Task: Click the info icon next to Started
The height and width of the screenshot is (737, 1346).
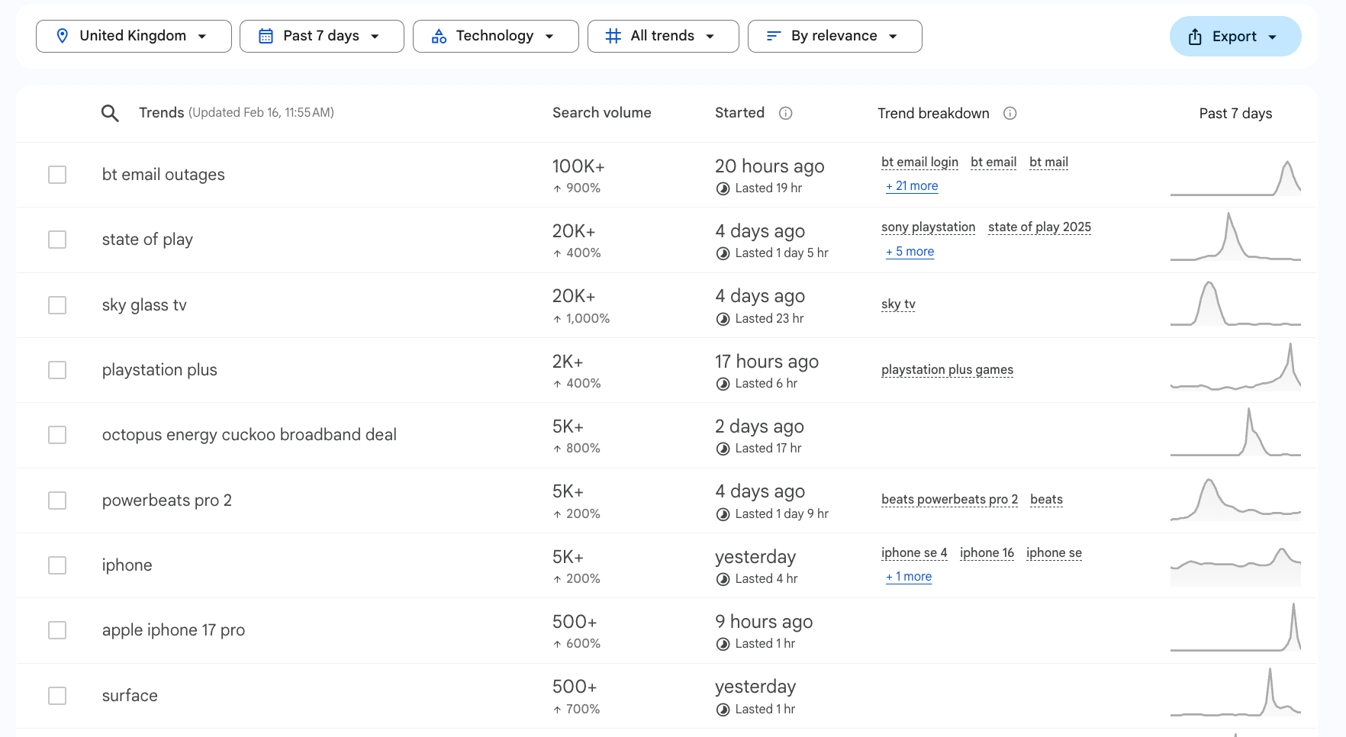Action: pos(785,113)
